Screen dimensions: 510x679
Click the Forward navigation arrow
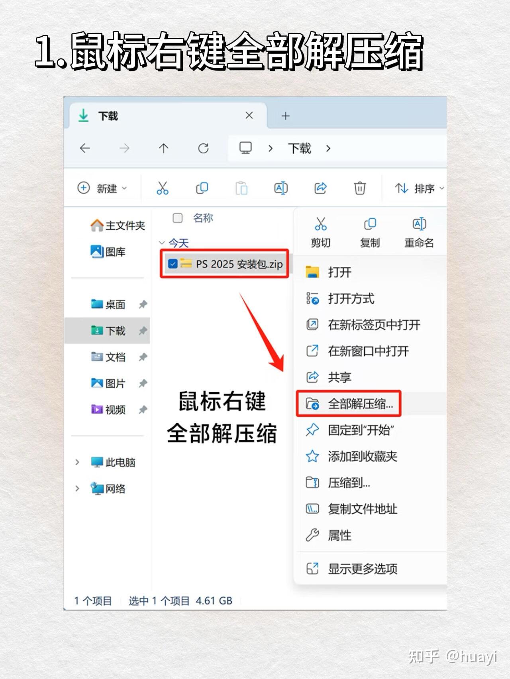coord(124,149)
